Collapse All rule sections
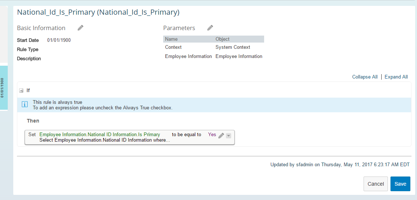Screen dimensions: 417x200 [365, 77]
